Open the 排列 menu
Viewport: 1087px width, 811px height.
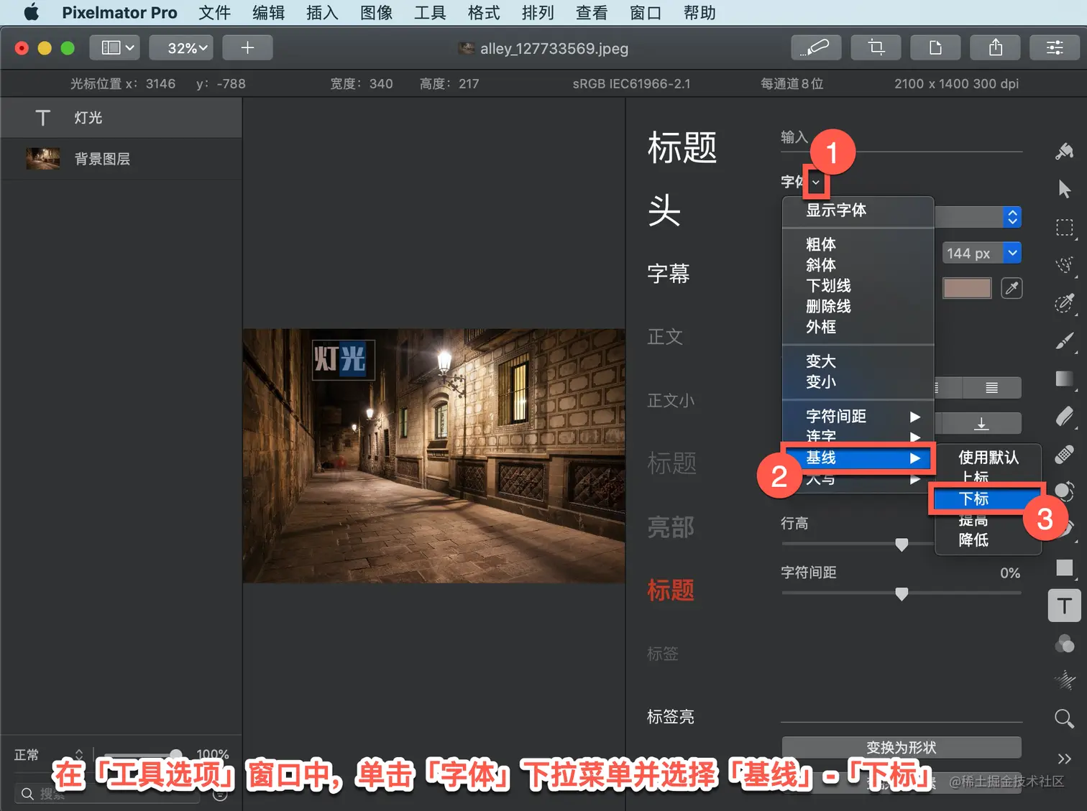tap(538, 12)
